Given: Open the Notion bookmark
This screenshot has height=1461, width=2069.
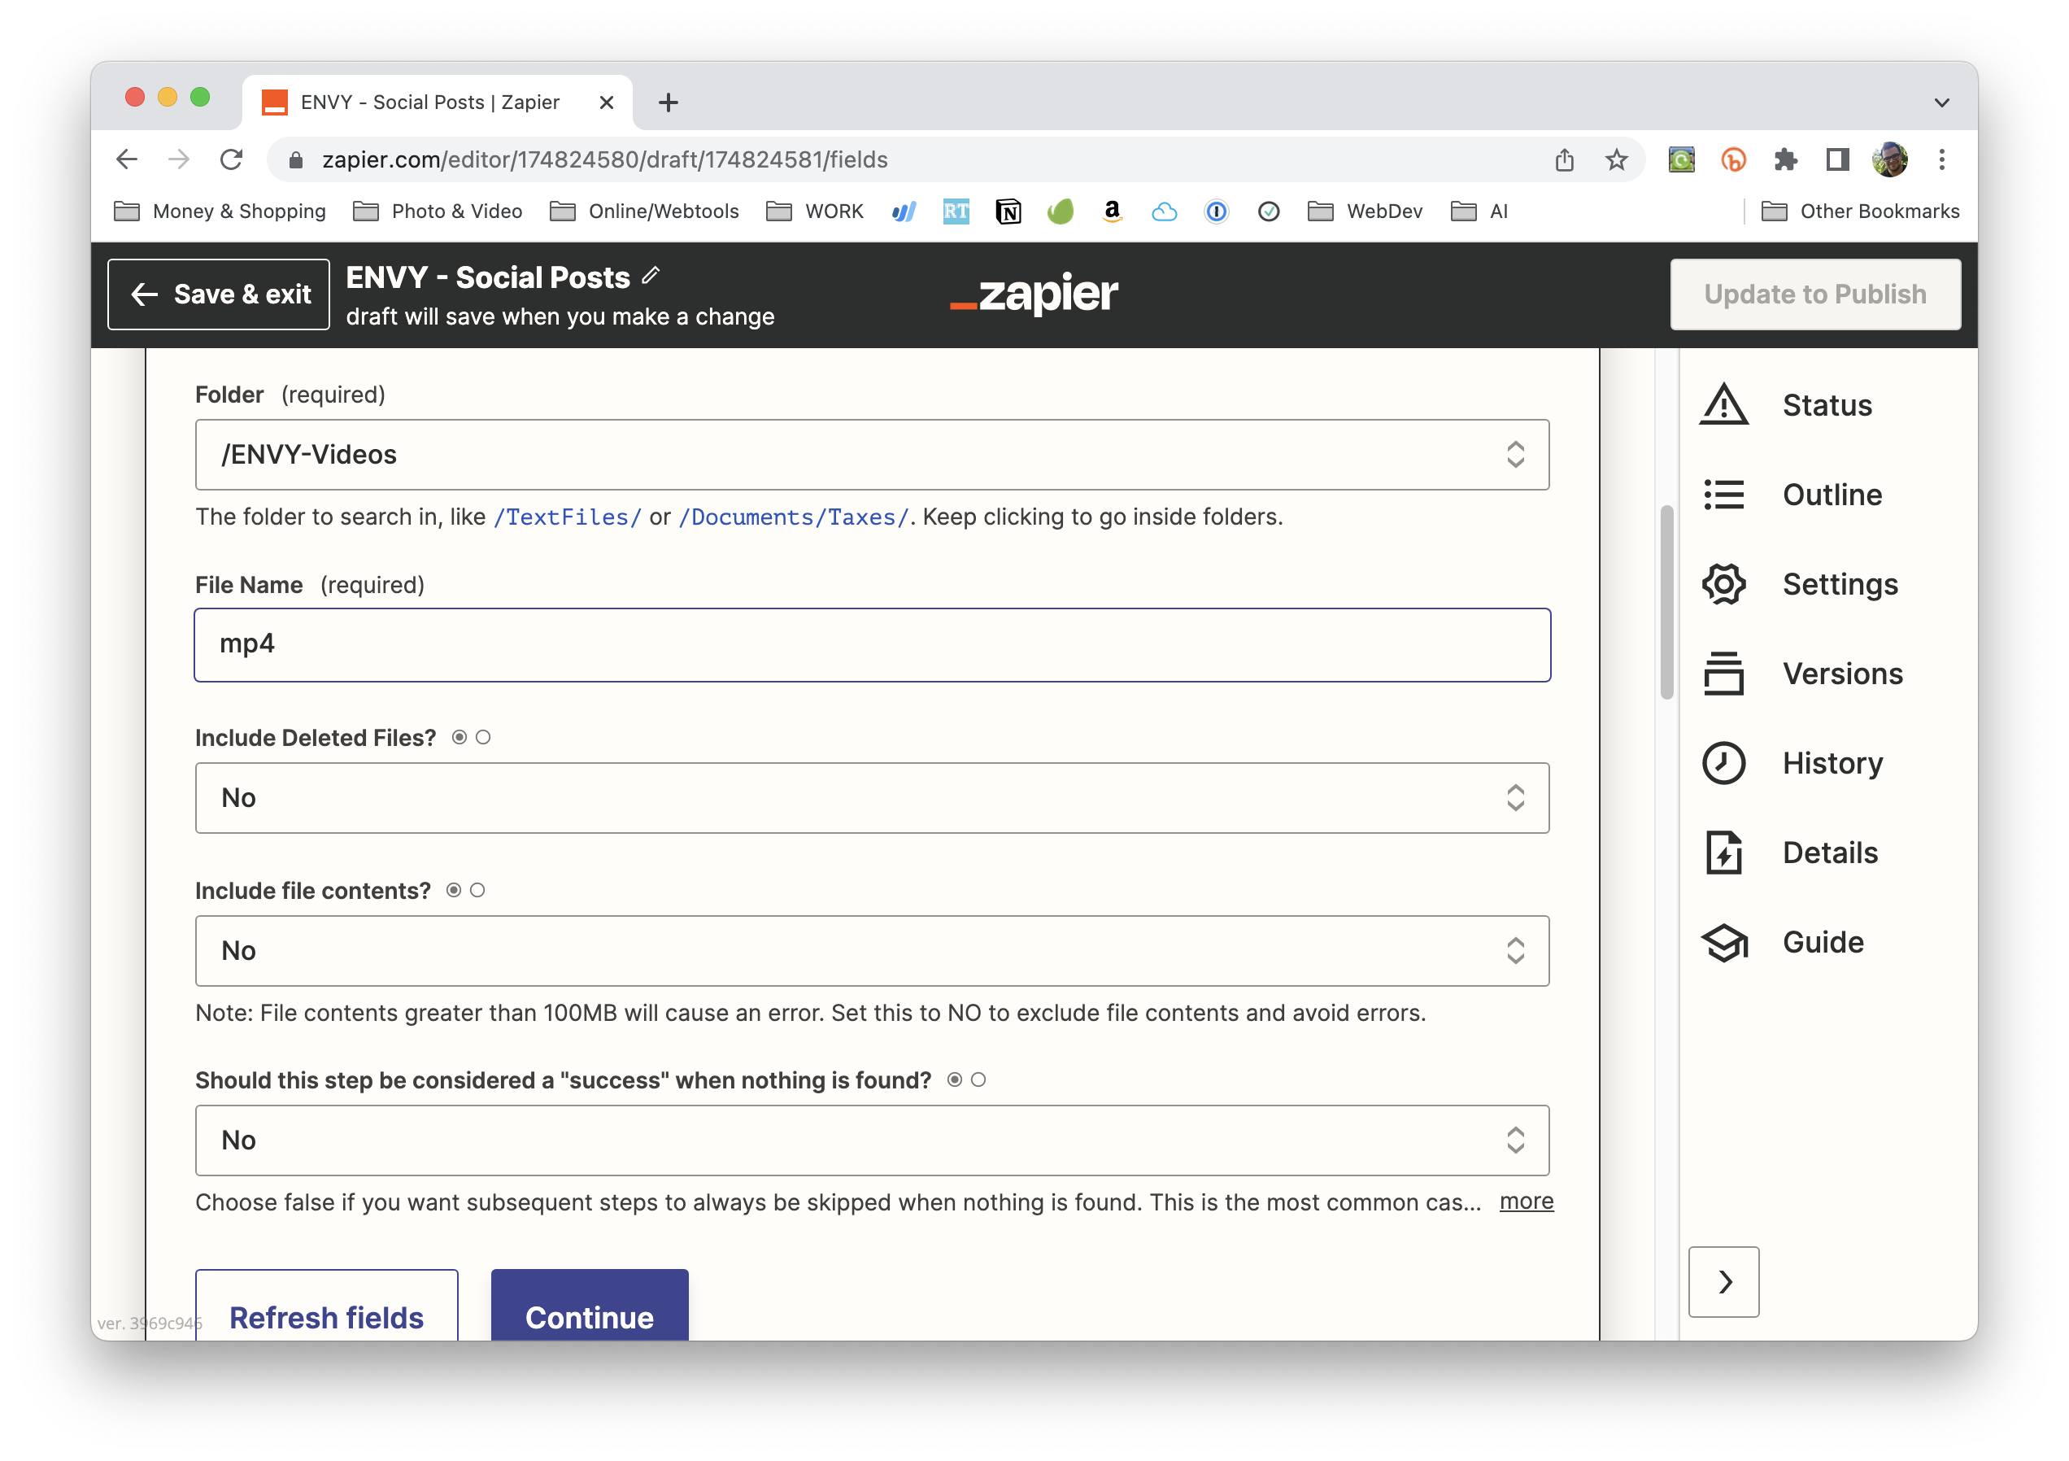Looking at the screenshot, I should pos(1008,212).
